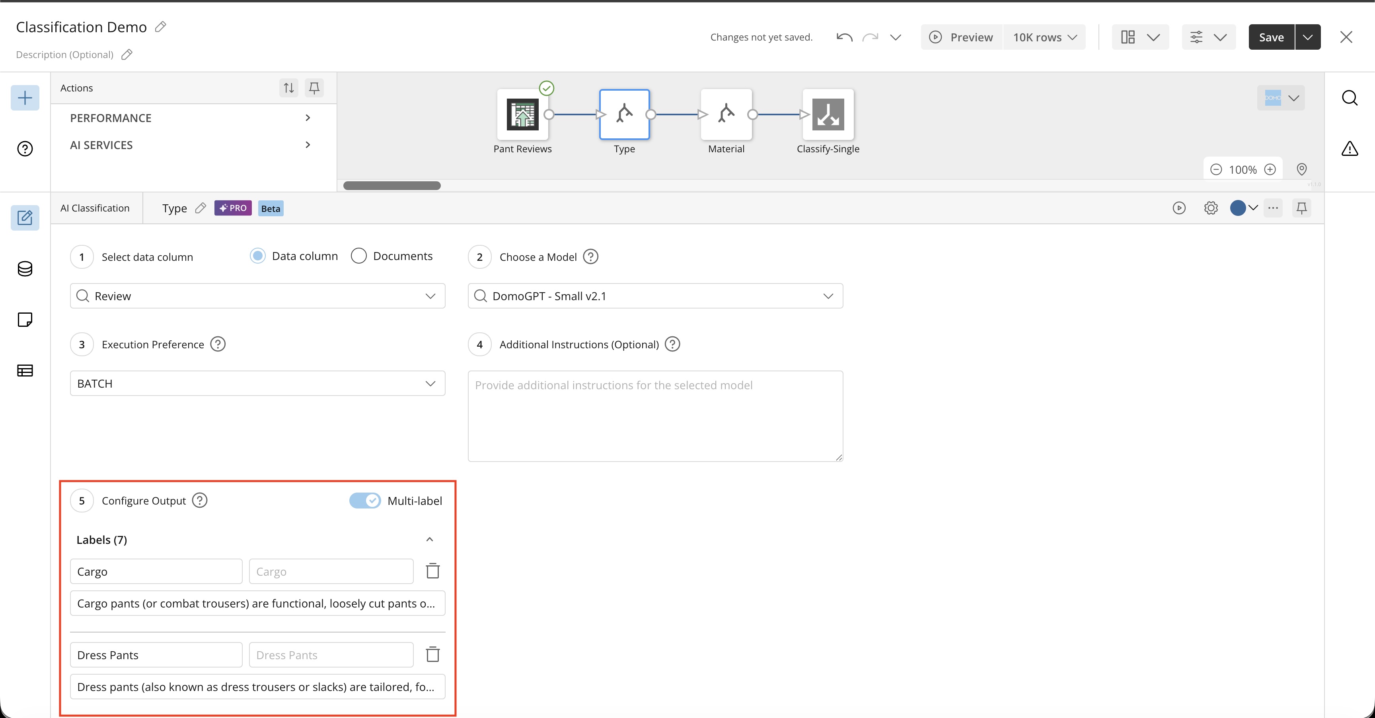Image resolution: width=1375 pixels, height=718 pixels.
Task: Click the Dress Pants label name field
Action: [x=156, y=655]
